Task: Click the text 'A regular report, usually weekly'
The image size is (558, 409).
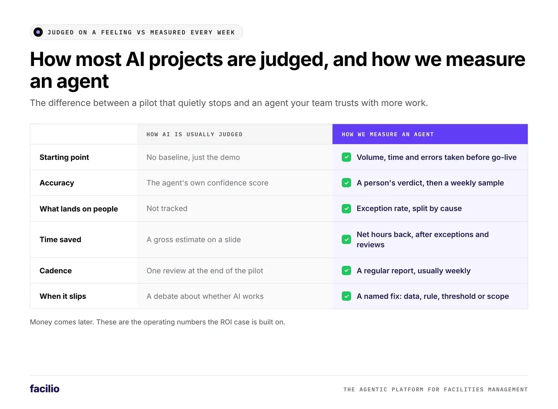Action: (413, 270)
